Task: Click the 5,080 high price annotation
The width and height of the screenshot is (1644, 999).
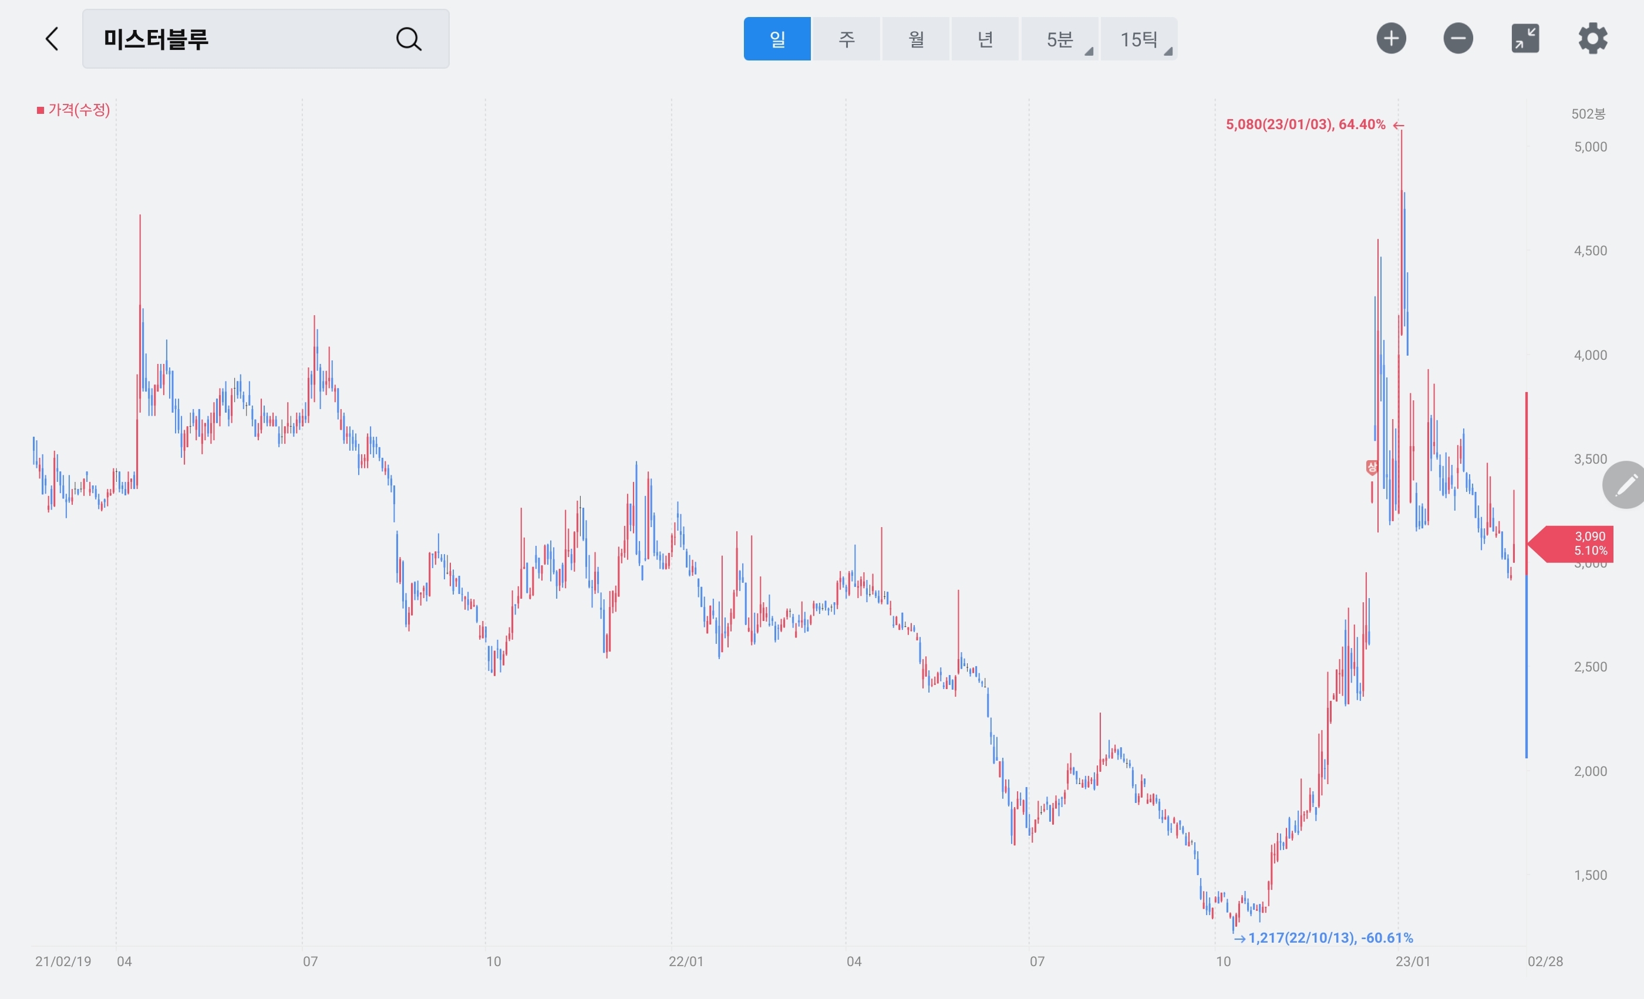Action: point(1305,124)
